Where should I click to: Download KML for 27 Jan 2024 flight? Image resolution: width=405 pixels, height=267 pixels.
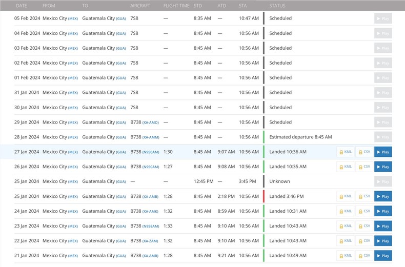pos(346,152)
